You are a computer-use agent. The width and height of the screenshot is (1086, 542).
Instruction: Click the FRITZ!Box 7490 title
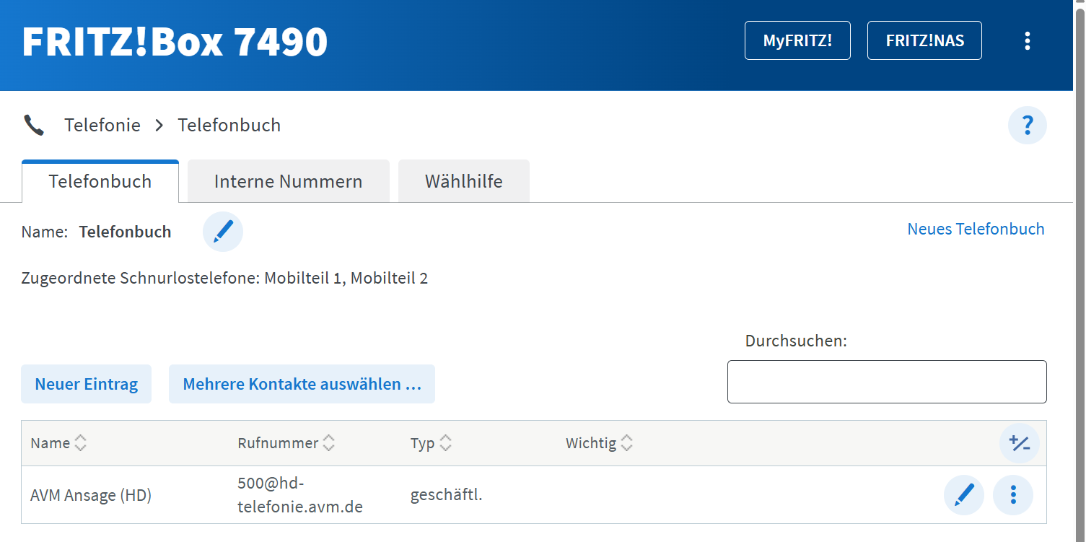click(x=175, y=42)
